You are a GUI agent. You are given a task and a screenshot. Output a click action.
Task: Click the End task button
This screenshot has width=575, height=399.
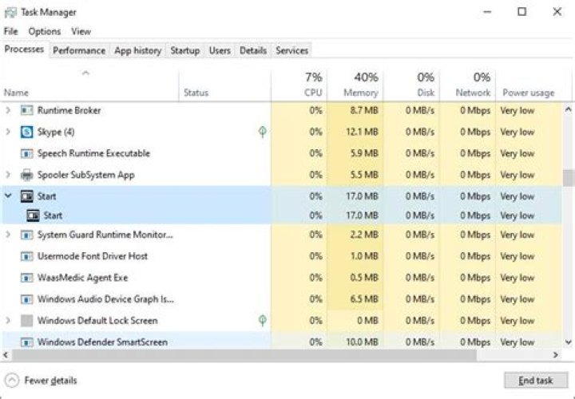click(x=534, y=381)
